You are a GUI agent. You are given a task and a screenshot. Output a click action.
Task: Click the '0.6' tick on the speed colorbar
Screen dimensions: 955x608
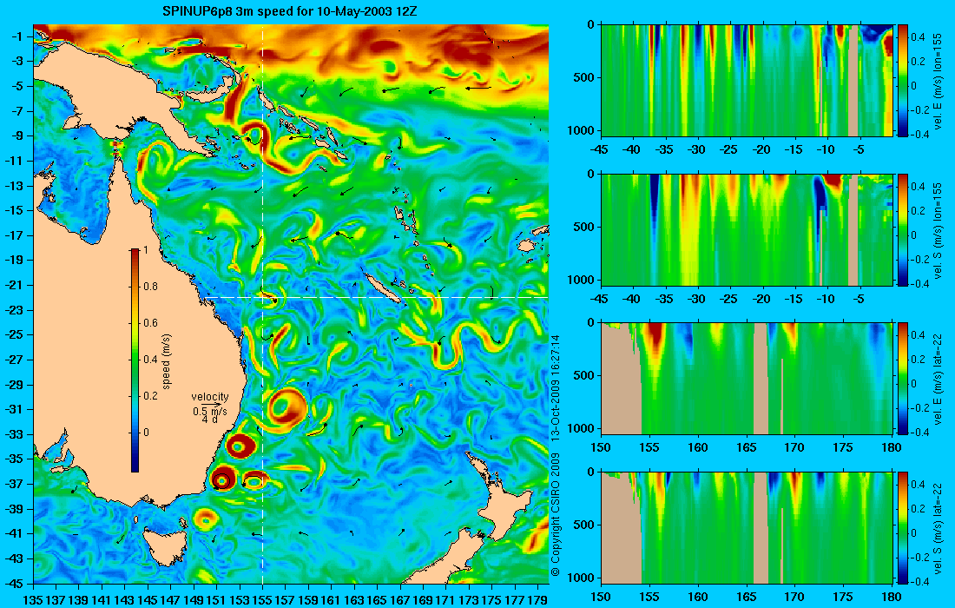coord(150,323)
